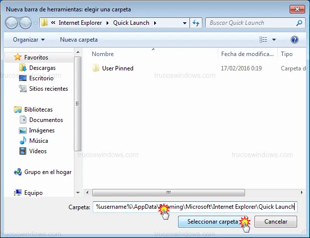Image resolution: width=310 pixels, height=238 pixels.
Task: Open the Organizar dropdown menu
Action: [x=29, y=39]
